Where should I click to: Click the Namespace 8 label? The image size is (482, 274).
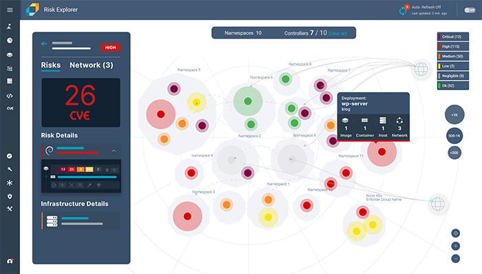pos(300,64)
